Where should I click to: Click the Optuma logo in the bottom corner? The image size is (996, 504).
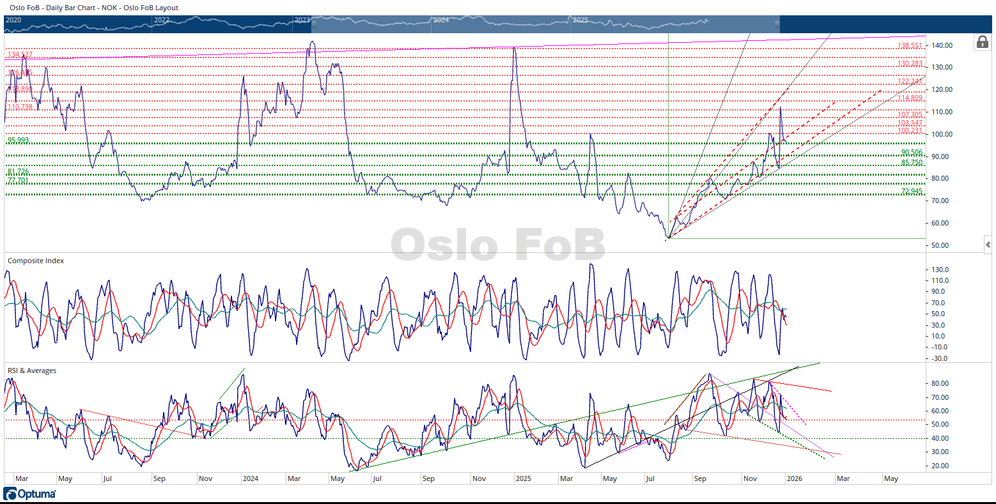(x=29, y=494)
